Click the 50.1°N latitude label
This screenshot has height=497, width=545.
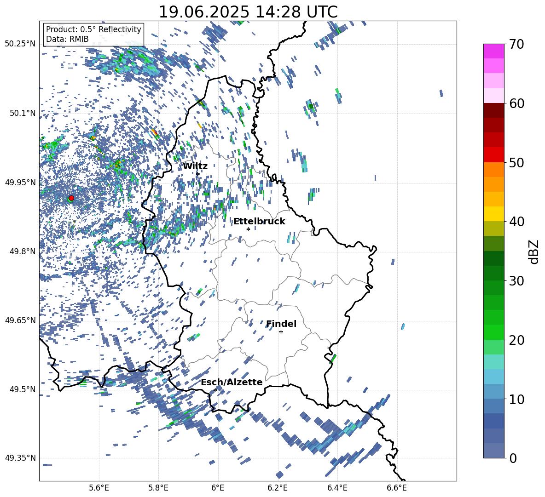coord(22,113)
